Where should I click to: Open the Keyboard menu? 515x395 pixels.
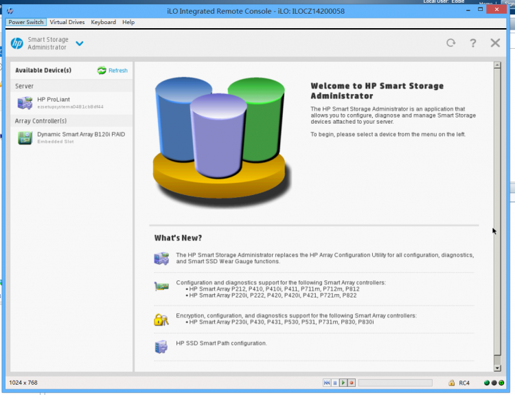click(x=104, y=22)
